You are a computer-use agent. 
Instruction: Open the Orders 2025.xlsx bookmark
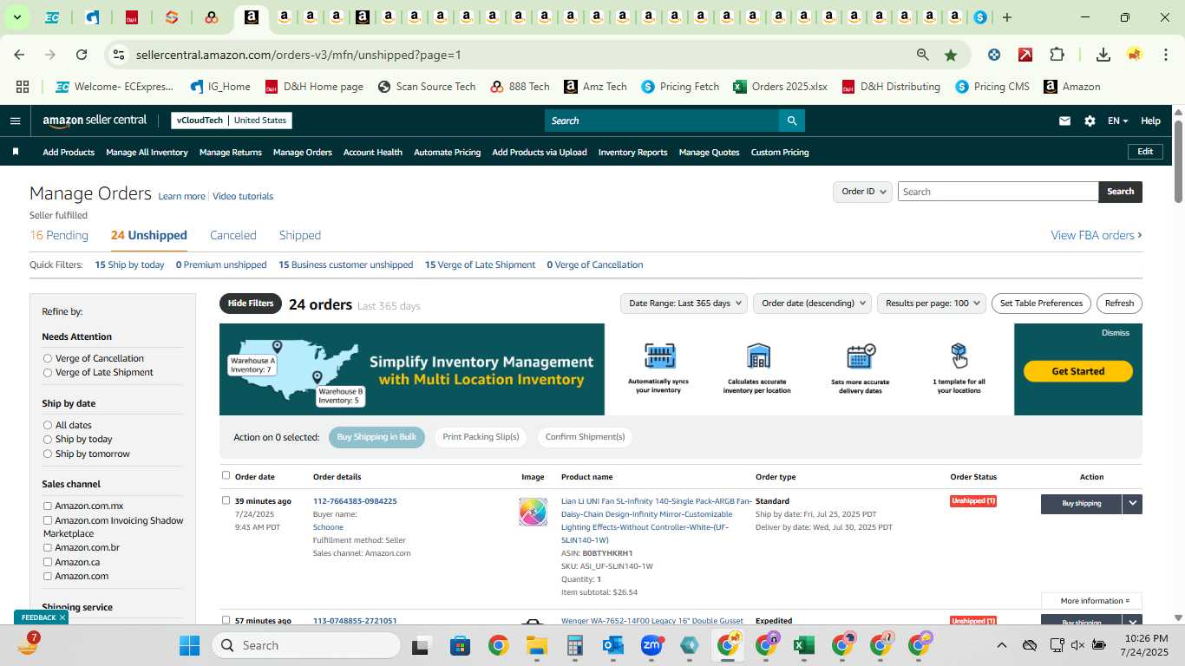pos(780,87)
